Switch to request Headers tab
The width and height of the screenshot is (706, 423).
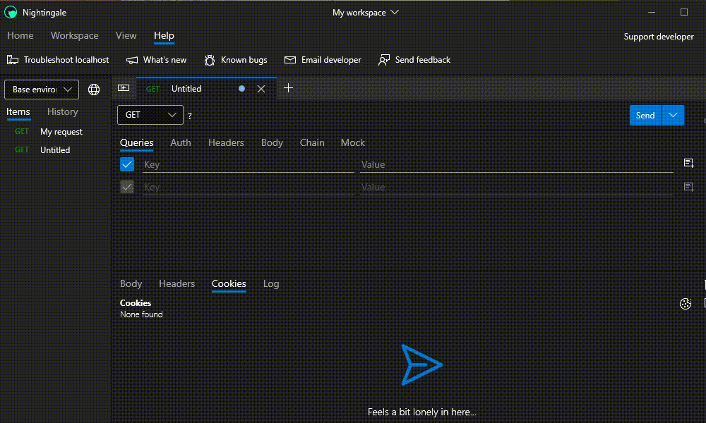226,142
